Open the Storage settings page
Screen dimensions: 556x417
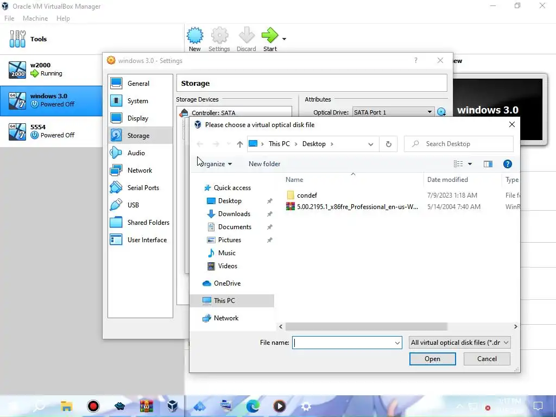(x=141, y=135)
